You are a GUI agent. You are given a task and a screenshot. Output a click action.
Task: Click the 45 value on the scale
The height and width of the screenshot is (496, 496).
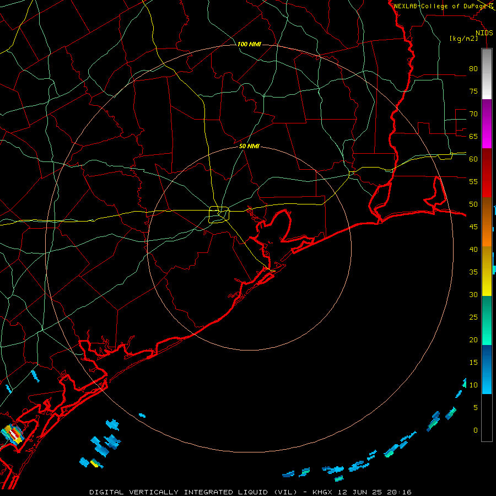[473, 227]
